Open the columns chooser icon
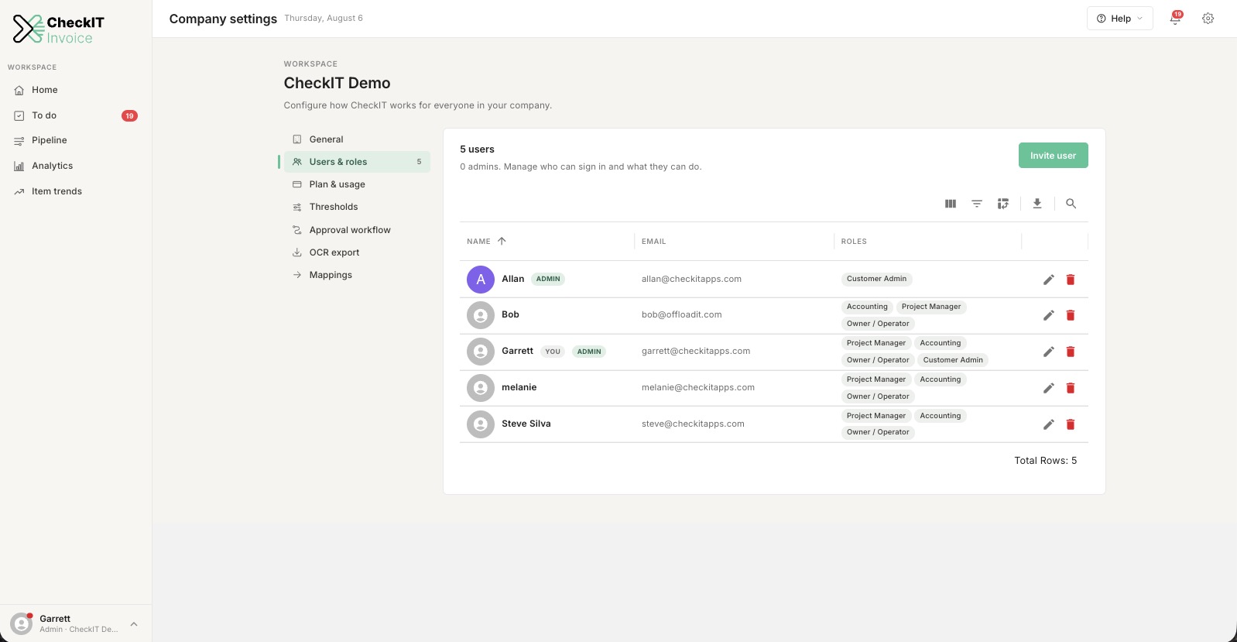 951,204
